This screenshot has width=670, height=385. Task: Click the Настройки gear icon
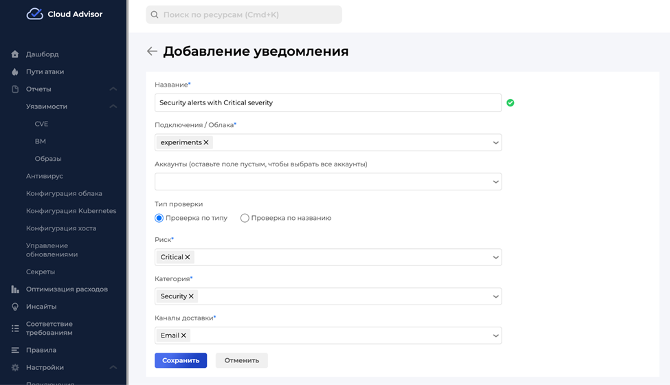click(x=15, y=368)
